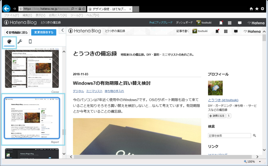268x166 pixels.
Task: Click the 記事を検索 search field
Action: coord(229,136)
